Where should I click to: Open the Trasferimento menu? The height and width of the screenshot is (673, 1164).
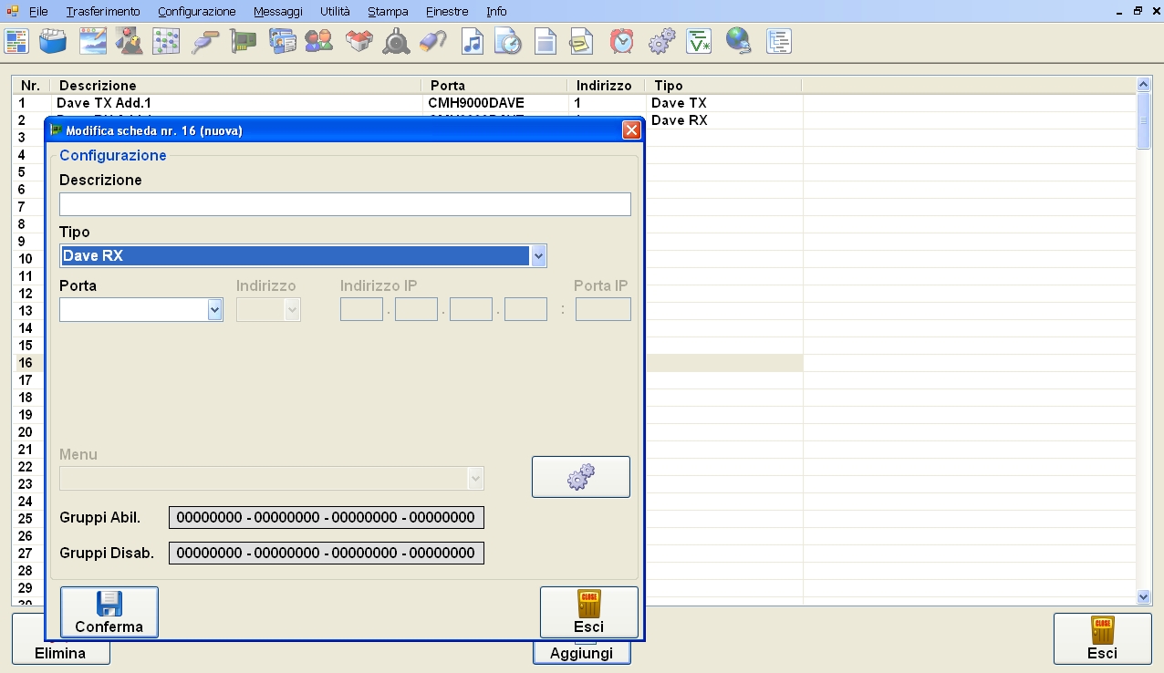(103, 12)
